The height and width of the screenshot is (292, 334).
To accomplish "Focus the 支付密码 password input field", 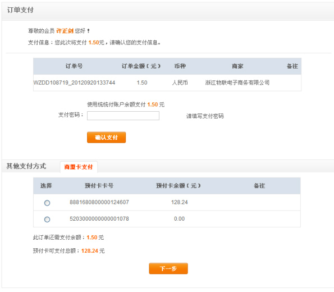I will pos(123,116).
